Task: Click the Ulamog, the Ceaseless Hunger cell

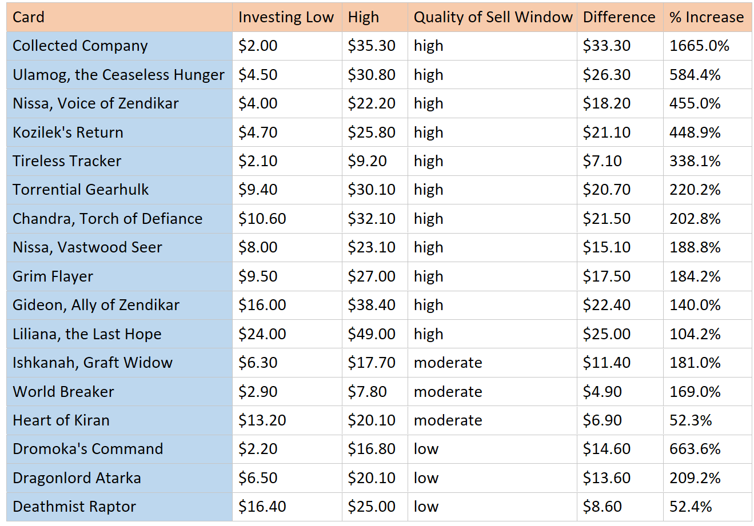Action: pos(118,75)
